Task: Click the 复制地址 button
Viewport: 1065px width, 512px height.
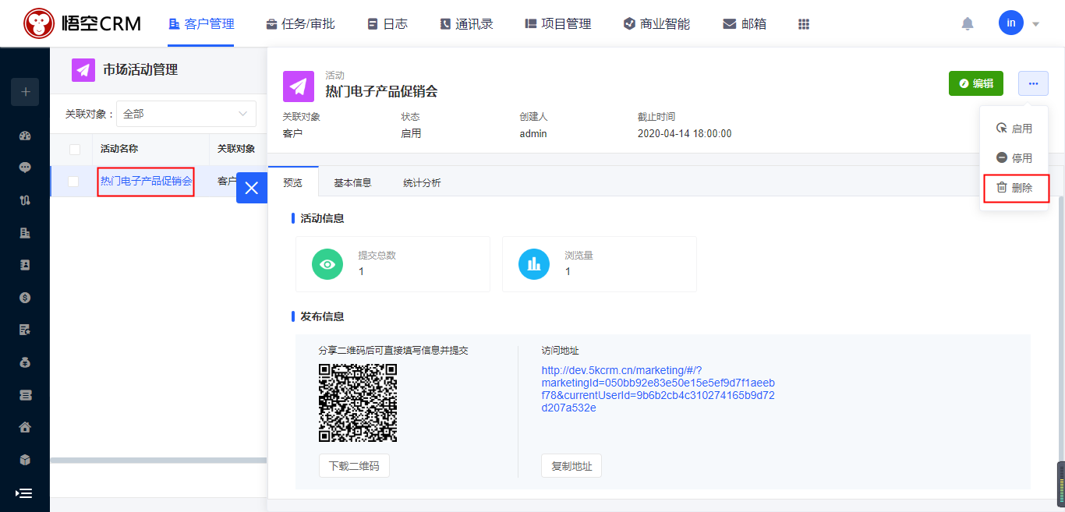Action: pos(571,466)
